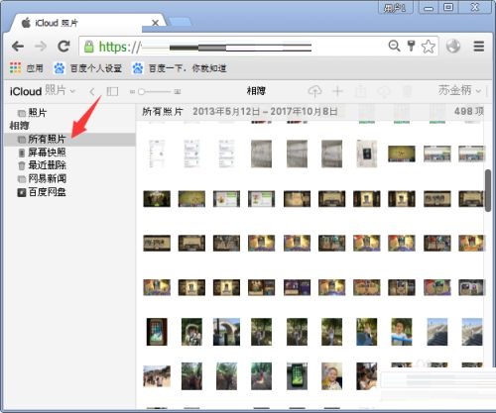The image size is (496, 413).
Task: Open the green phone screen photo thumbnail
Action: [297, 376]
